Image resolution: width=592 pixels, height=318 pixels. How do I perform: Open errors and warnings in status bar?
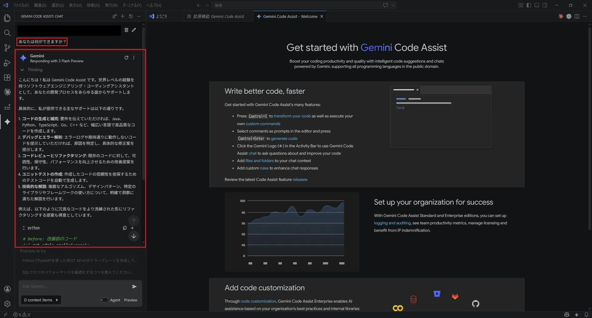[x=22, y=315]
